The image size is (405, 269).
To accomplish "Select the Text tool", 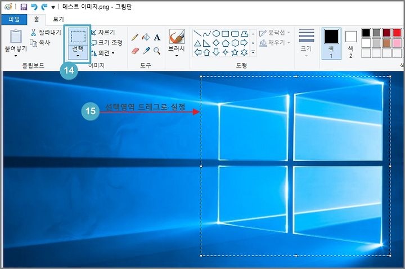I will pos(157,37).
